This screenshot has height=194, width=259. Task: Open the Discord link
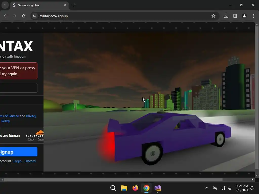click(30, 161)
